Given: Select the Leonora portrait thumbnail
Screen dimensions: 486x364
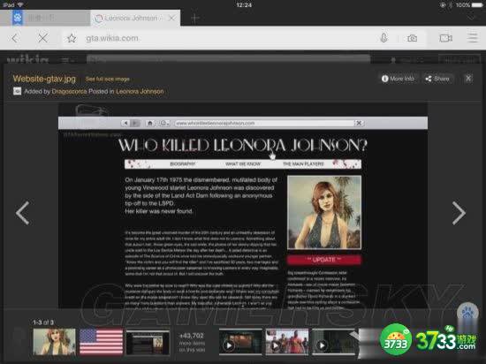Looking at the screenshot, I should [54, 342].
